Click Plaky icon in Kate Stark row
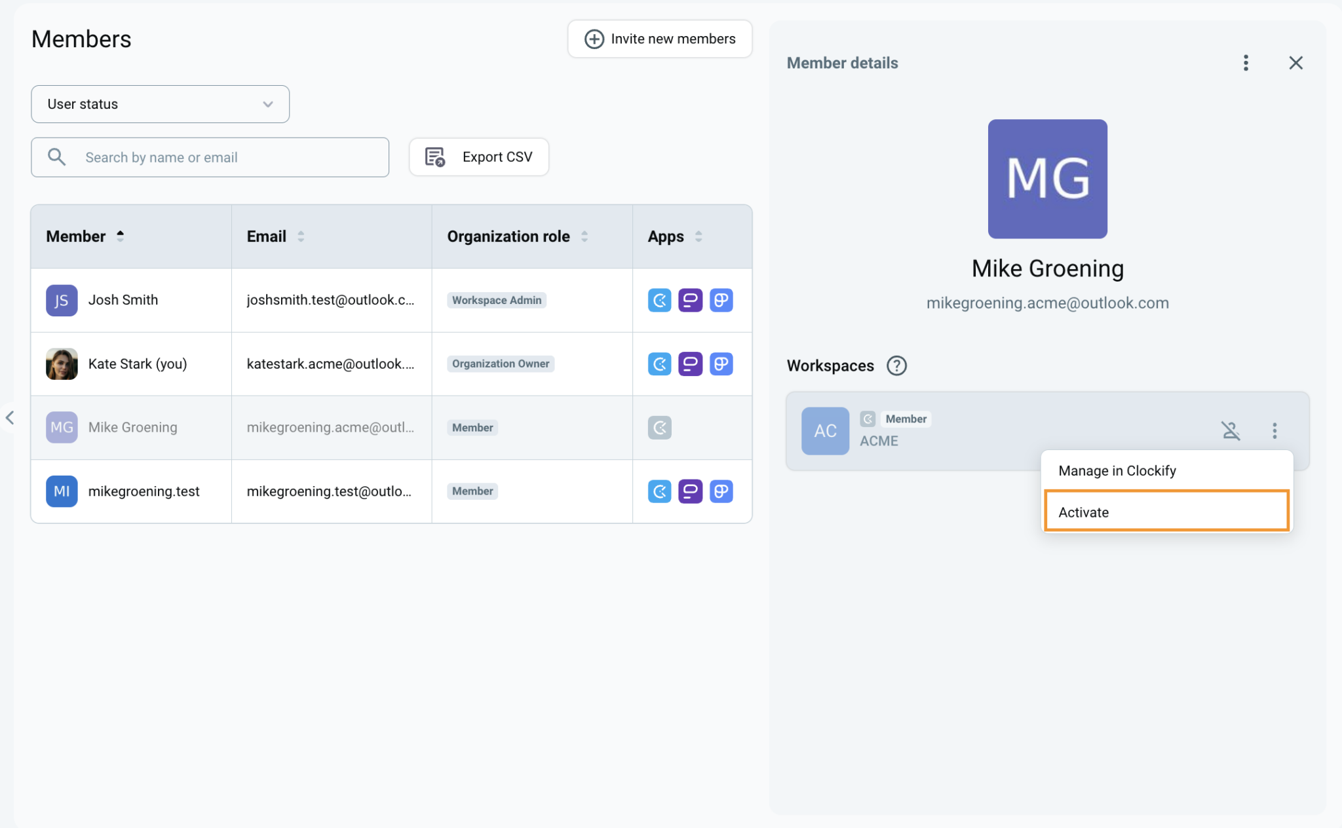The image size is (1342, 828). [721, 364]
